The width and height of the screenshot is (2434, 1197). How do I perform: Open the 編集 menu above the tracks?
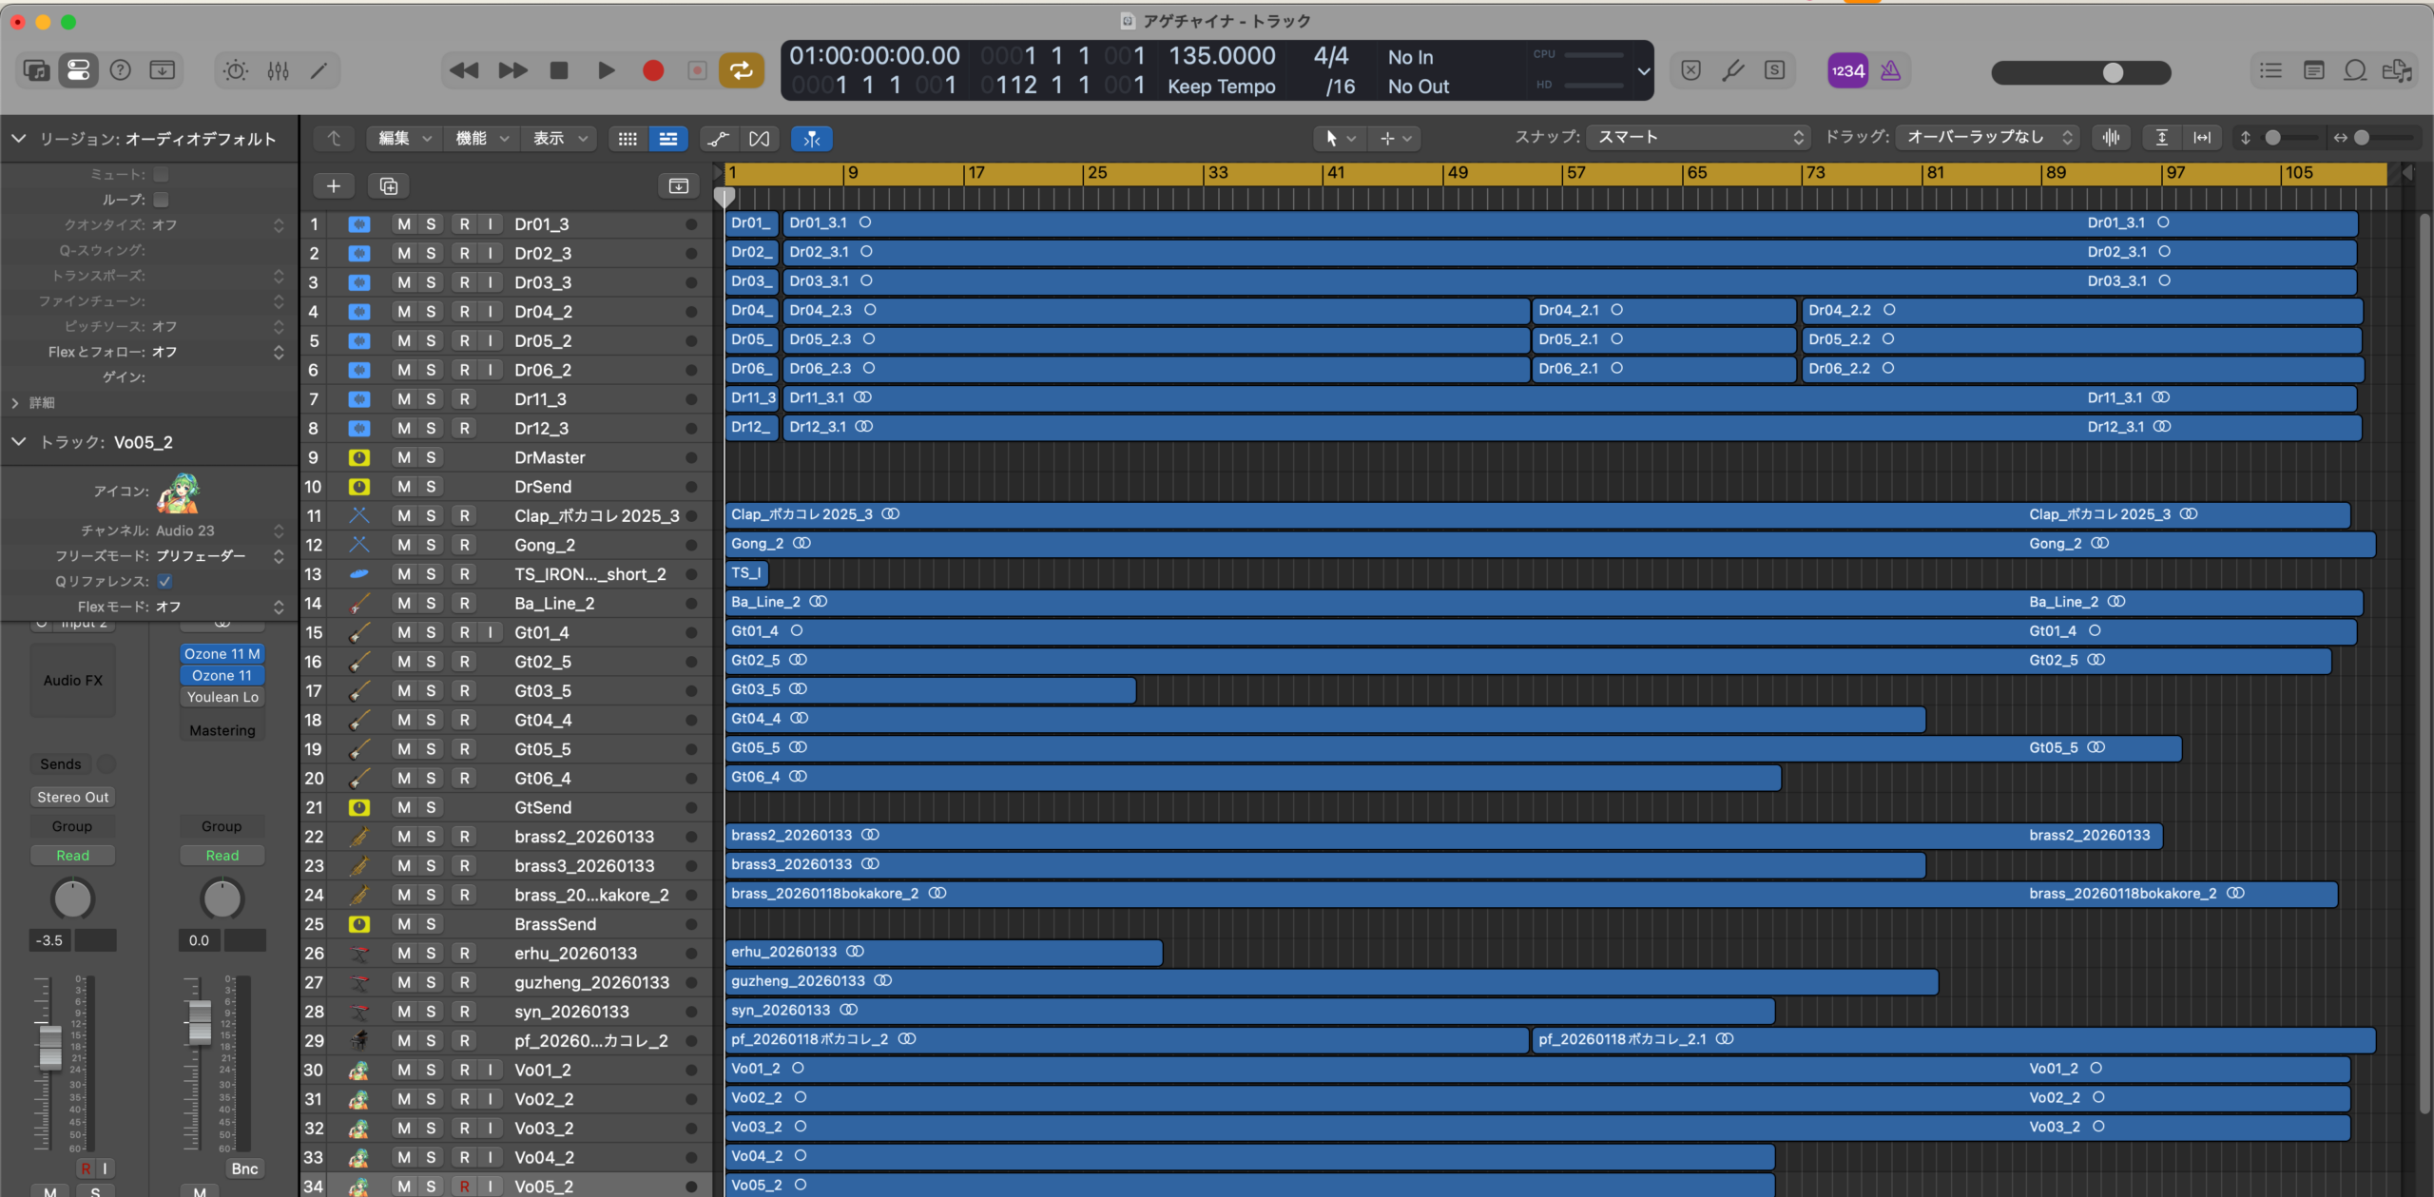click(403, 138)
